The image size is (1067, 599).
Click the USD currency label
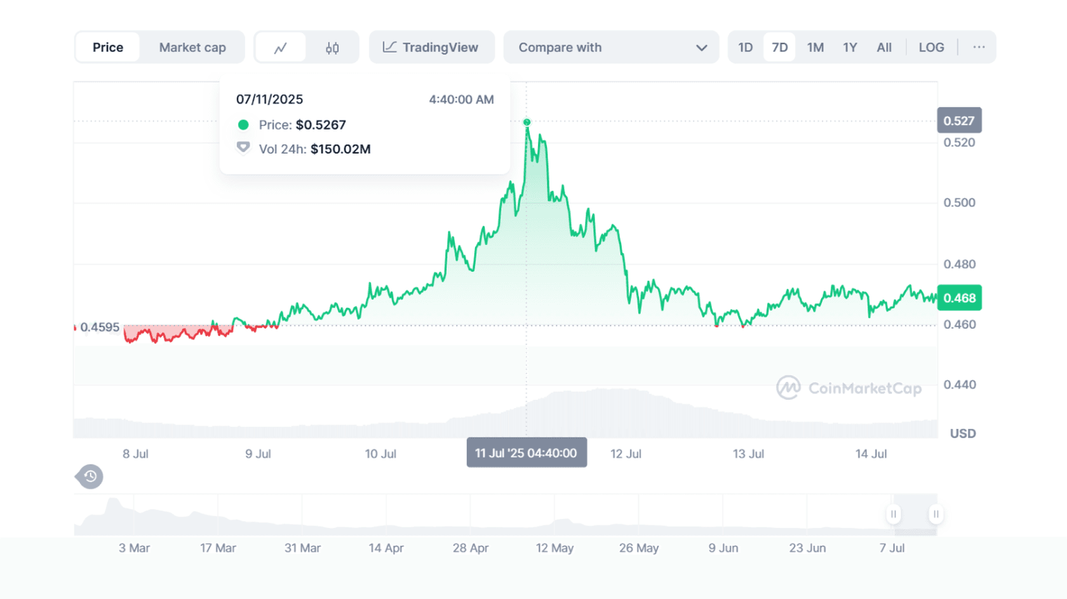963,433
